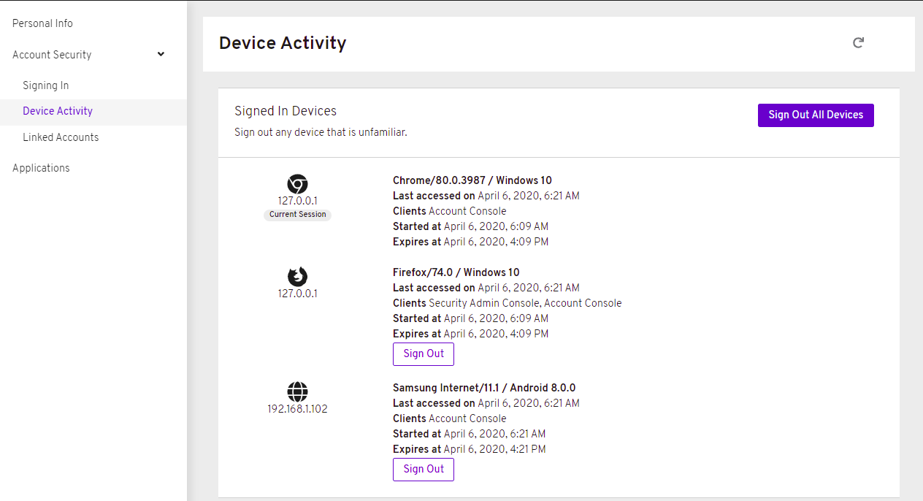Go to the Signing In page
This screenshot has height=501, width=923.
coord(45,85)
